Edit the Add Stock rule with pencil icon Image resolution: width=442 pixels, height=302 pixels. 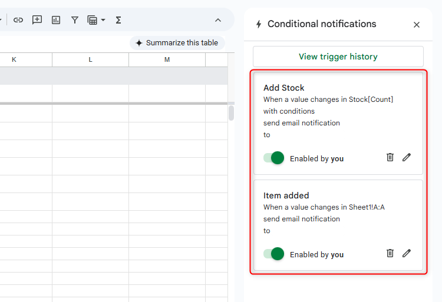coord(407,157)
